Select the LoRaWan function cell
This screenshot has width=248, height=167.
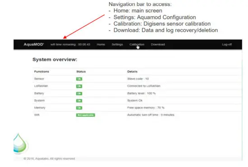pyautogui.click(x=41, y=86)
